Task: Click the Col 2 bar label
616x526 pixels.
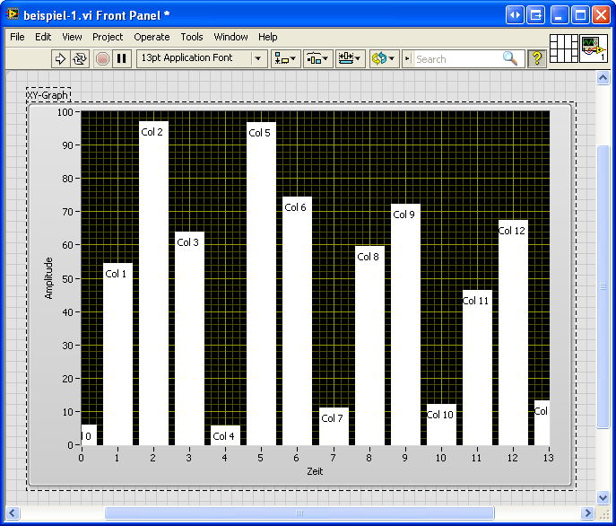Action: [x=152, y=132]
